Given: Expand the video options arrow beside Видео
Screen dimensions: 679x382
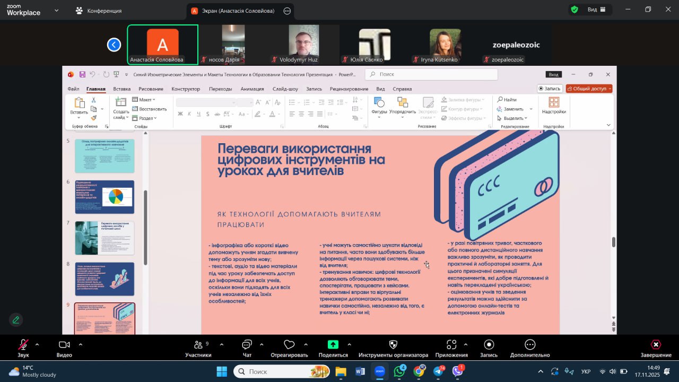Looking at the screenshot, I should 81,345.
